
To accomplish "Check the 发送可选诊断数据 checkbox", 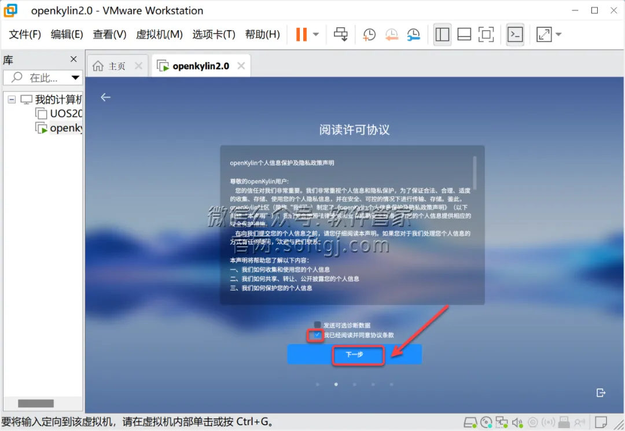I will [317, 325].
